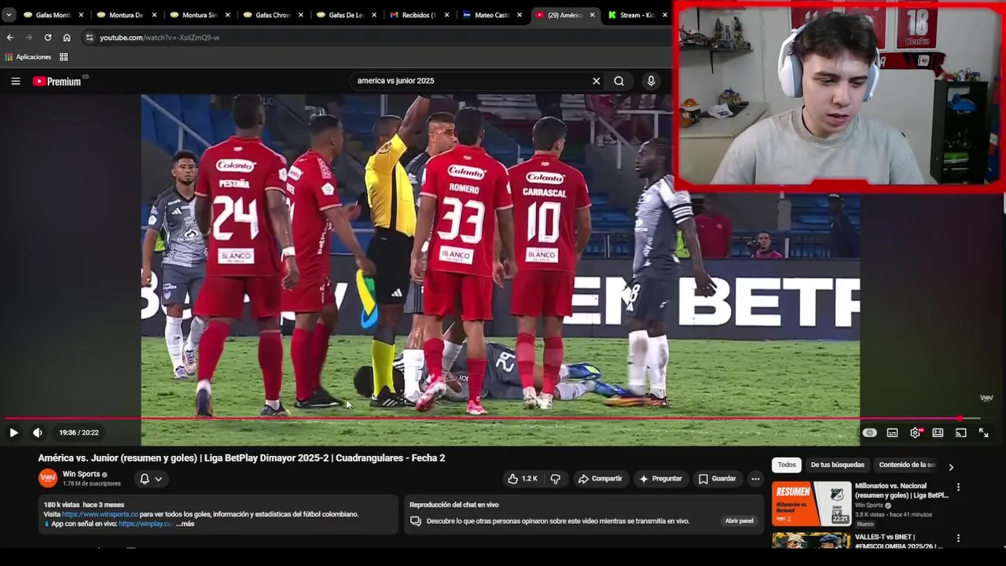Switch to the 'Montura De' tab
Viewport: 1006px width, 566px height.
(126, 15)
